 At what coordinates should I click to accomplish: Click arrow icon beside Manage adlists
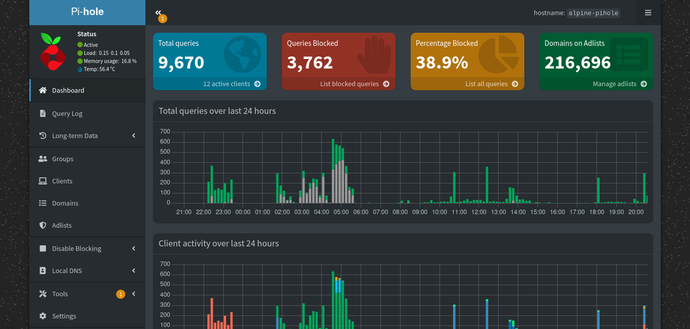pos(644,84)
